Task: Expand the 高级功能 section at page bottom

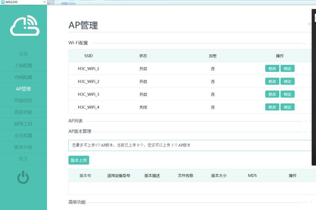Action: (x=77, y=202)
